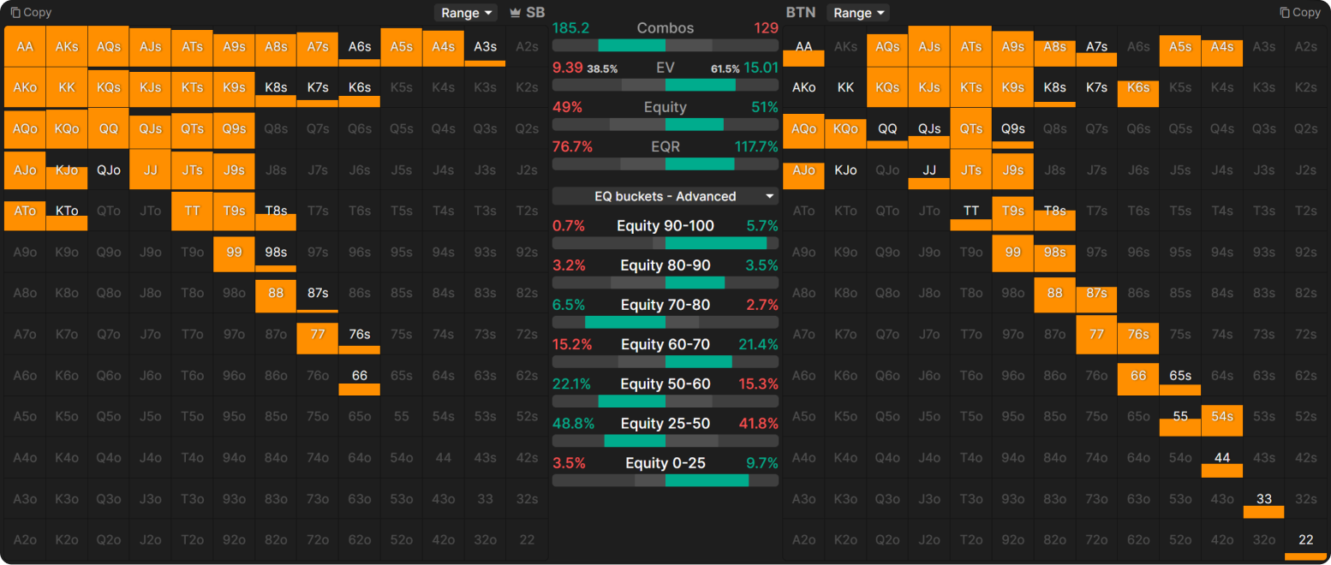
Task: Select the QJo cell in SB grid
Action: coord(109,170)
